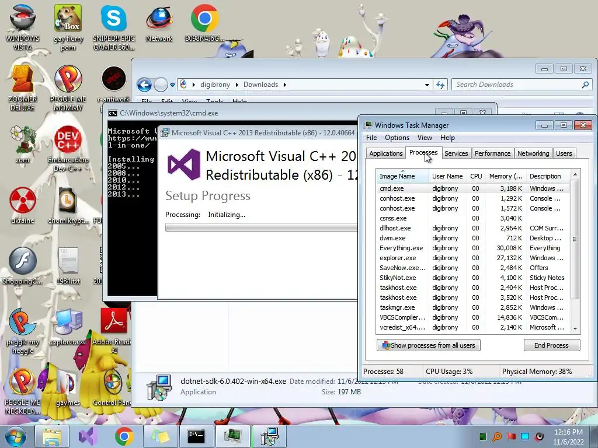598x448 pixels.
Task: Open Task Manager View menu
Action: point(425,138)
